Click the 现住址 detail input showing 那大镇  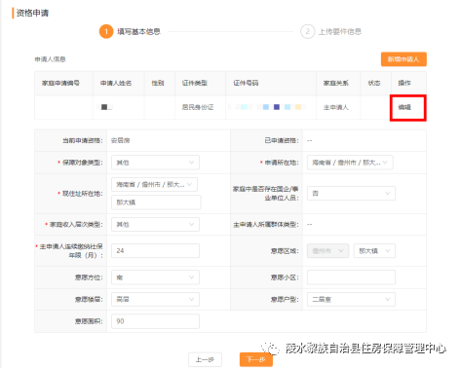pyautogui.click(x=156, y=202)
